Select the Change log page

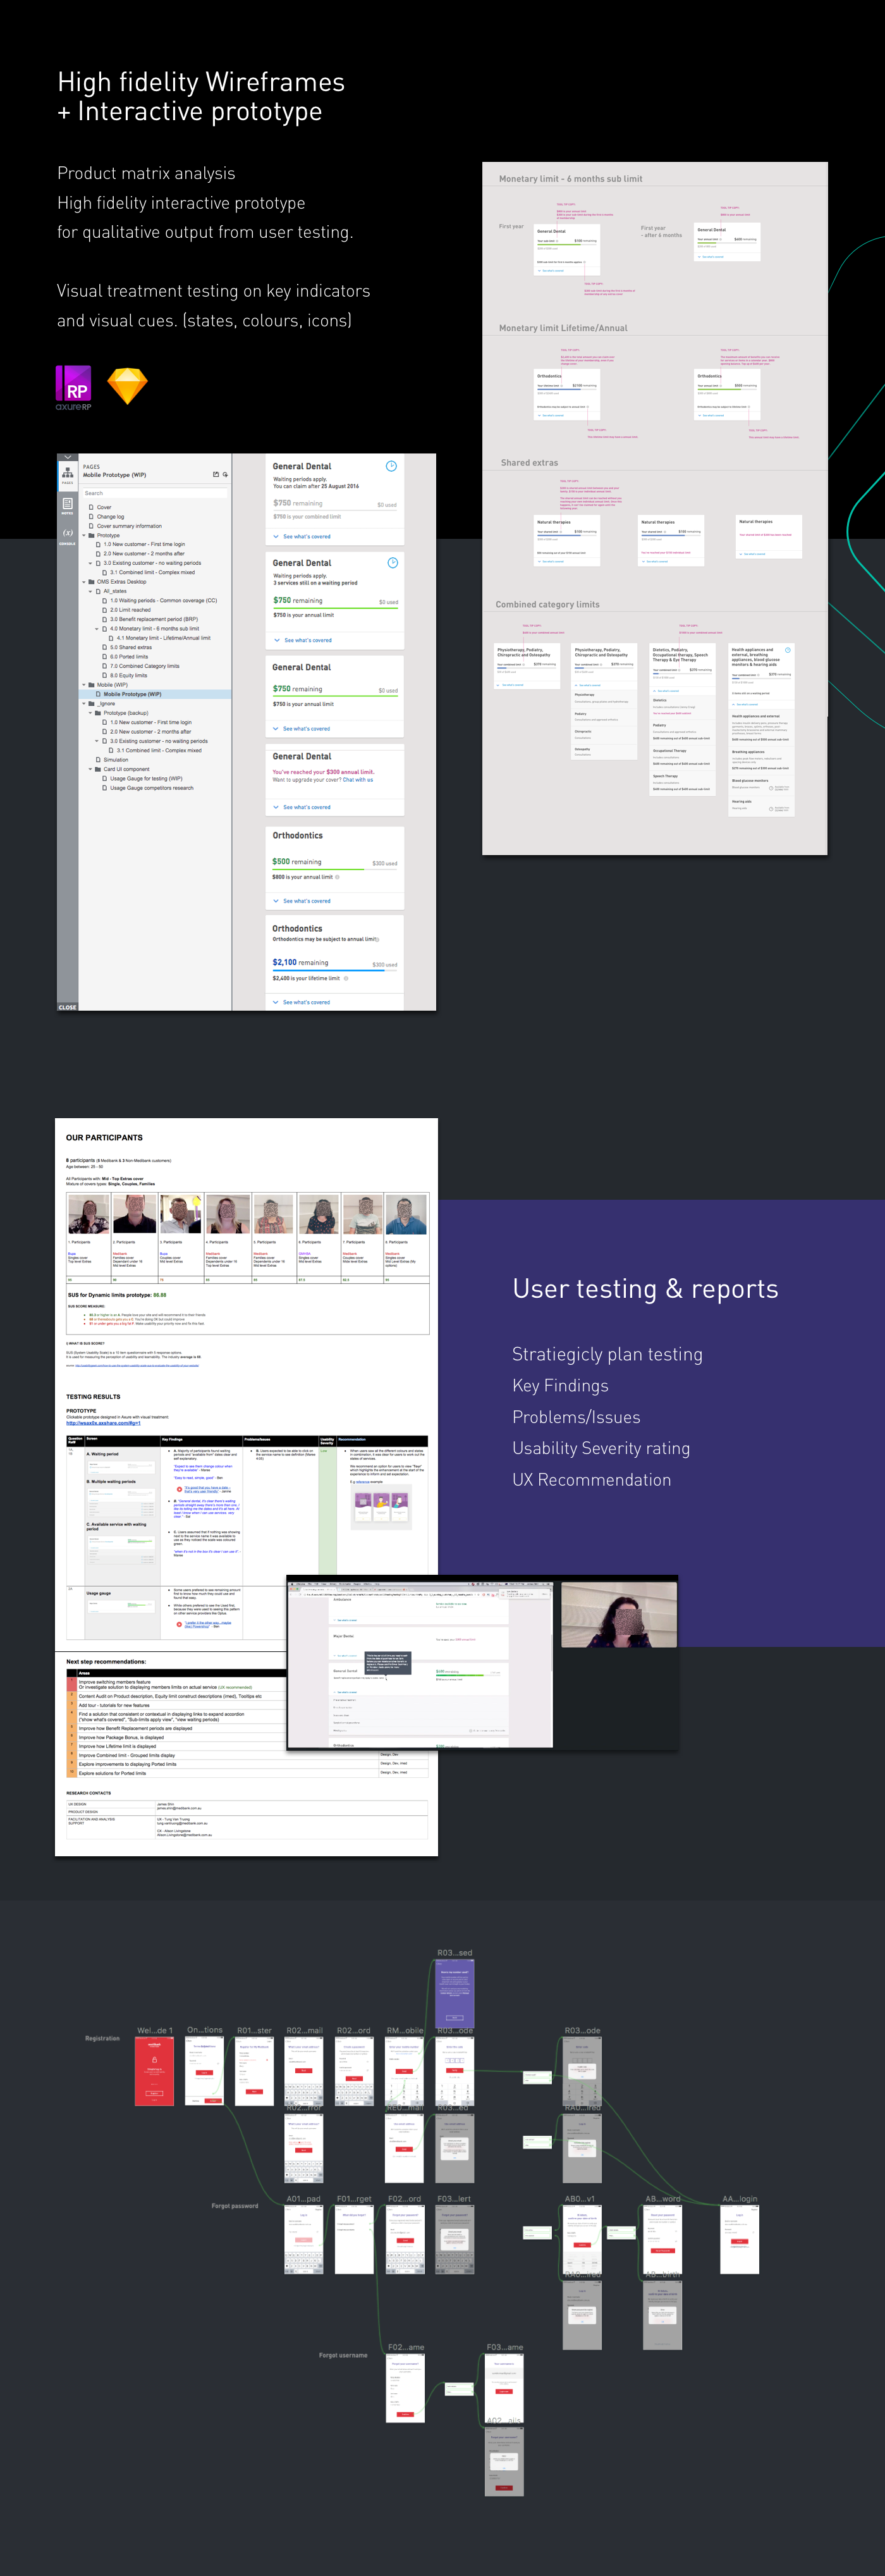[x=110, y=517]
